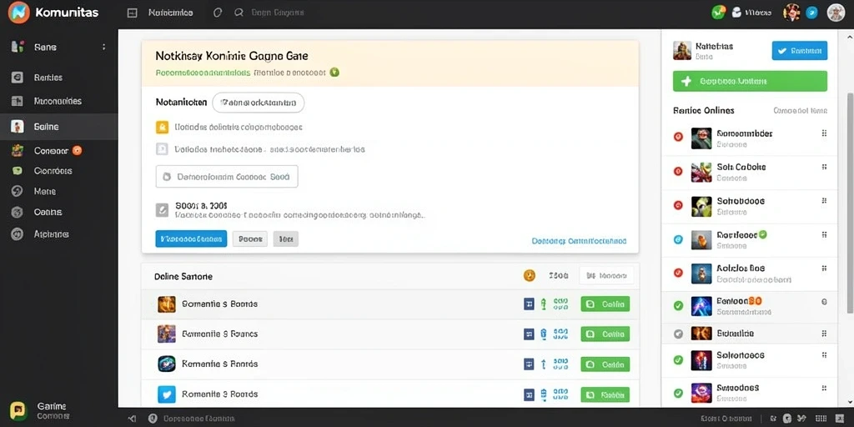Click the back arrow icon in bottom bar

pos(131,419)
